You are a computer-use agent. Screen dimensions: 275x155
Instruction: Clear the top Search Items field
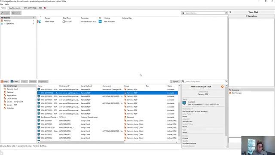click(226, 13)
